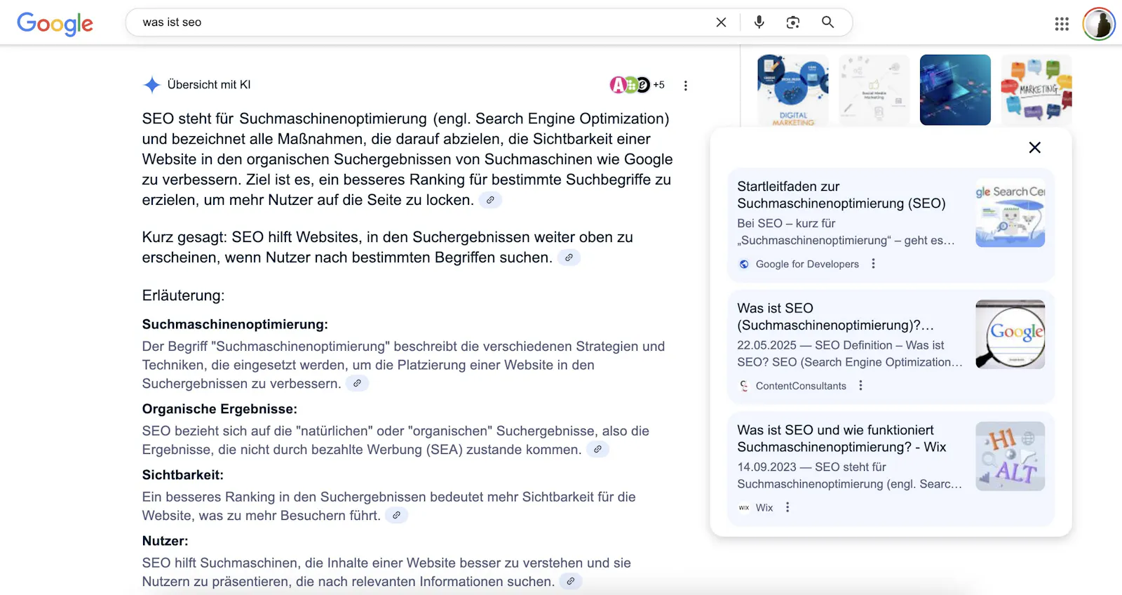
Task: Open the Google Search Central thumbnail
Action: pyautogui.click(x=1010, y=213)
